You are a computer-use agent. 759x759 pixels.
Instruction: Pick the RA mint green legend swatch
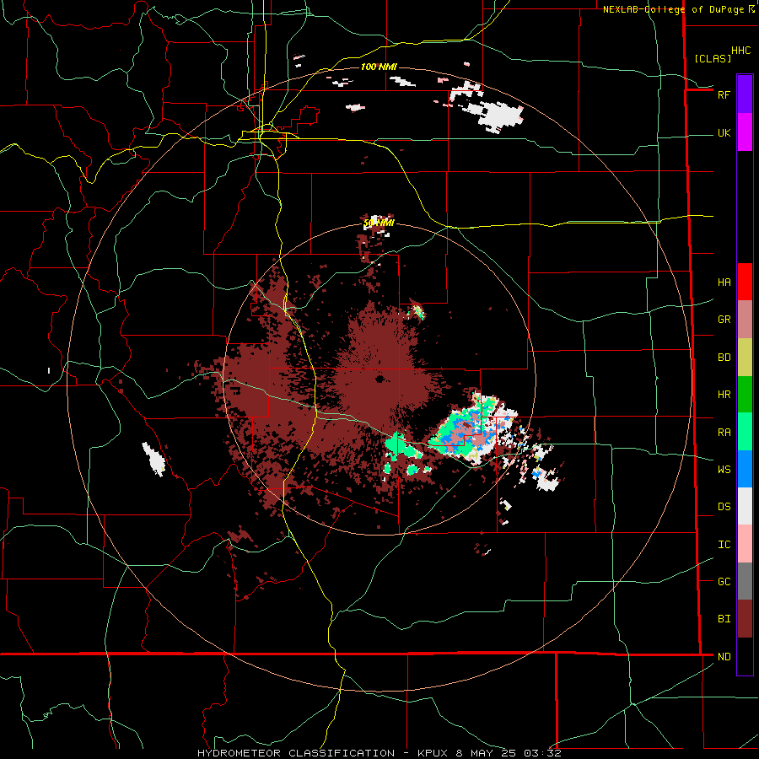(745, 432)
